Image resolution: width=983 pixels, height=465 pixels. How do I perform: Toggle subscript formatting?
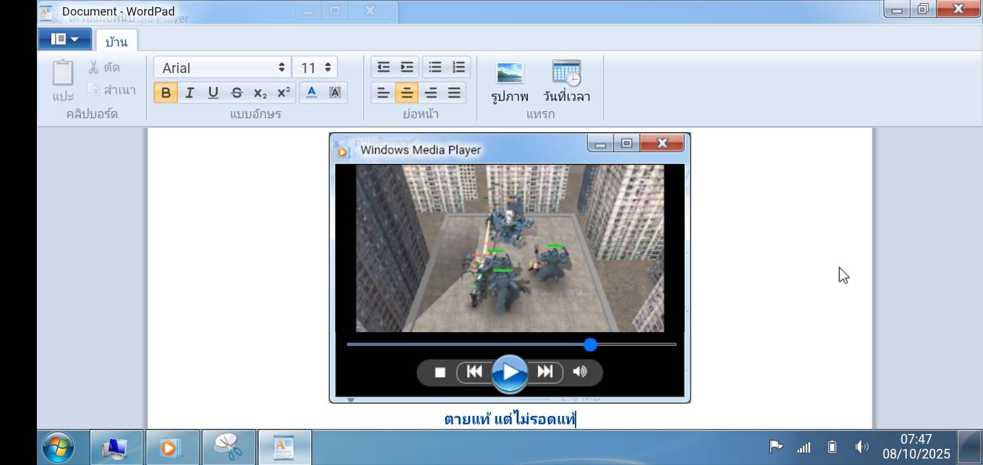pos(260,92)
